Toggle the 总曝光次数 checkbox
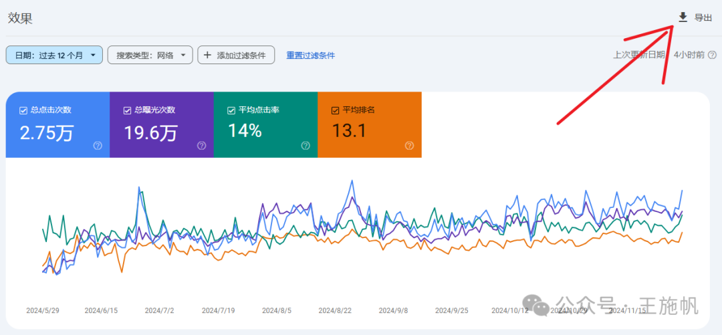Screen dimensions: 722x335 [127, 110]
